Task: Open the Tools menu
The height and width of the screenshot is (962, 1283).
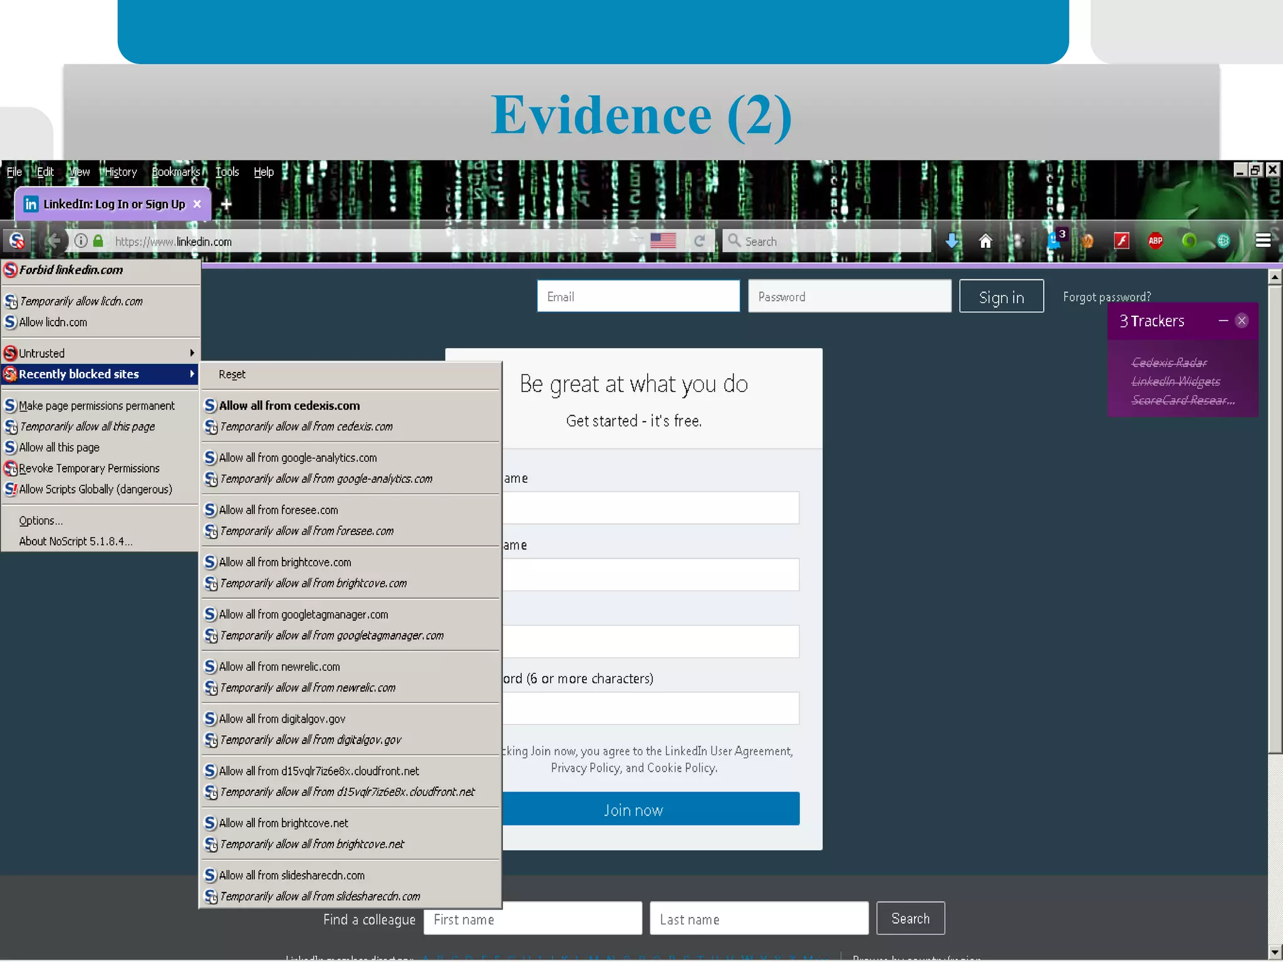Action: pyautogui.click(x=227, y=172)
